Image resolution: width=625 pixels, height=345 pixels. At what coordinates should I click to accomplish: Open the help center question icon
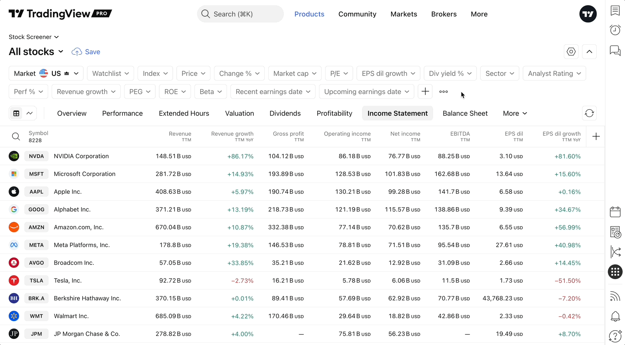click(x=615, y=336)
